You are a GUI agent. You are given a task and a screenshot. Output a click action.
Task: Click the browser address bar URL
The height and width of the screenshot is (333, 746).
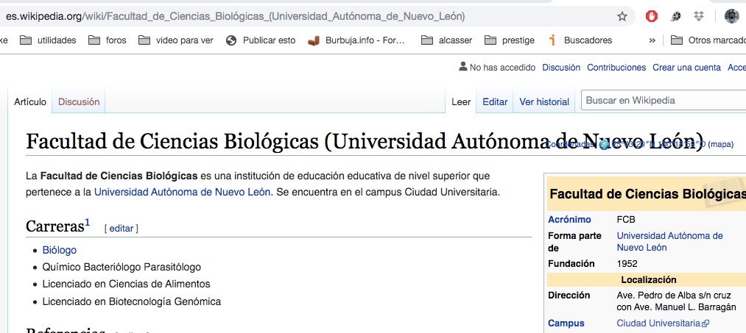point(236,16)
